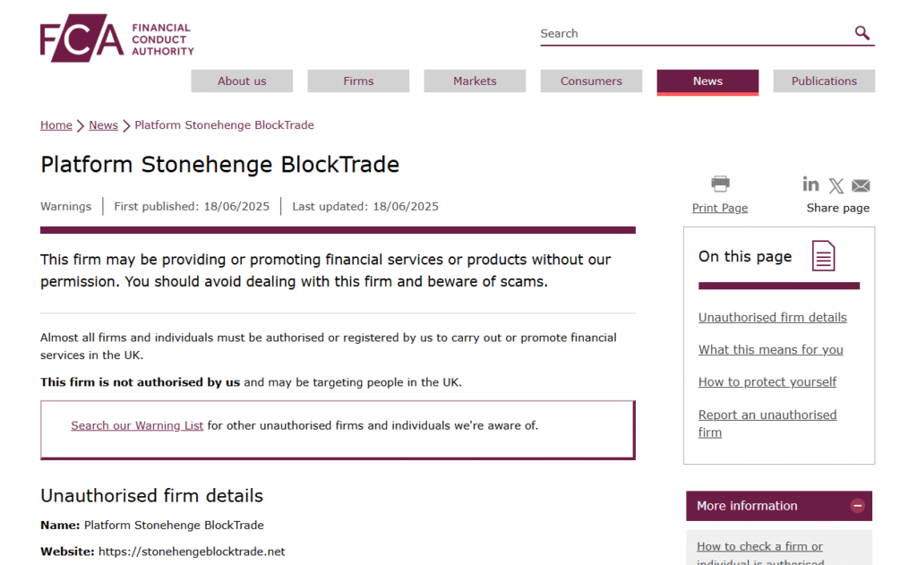
Task: Share page via email envelope icon
Action: (x=861, y=186)
